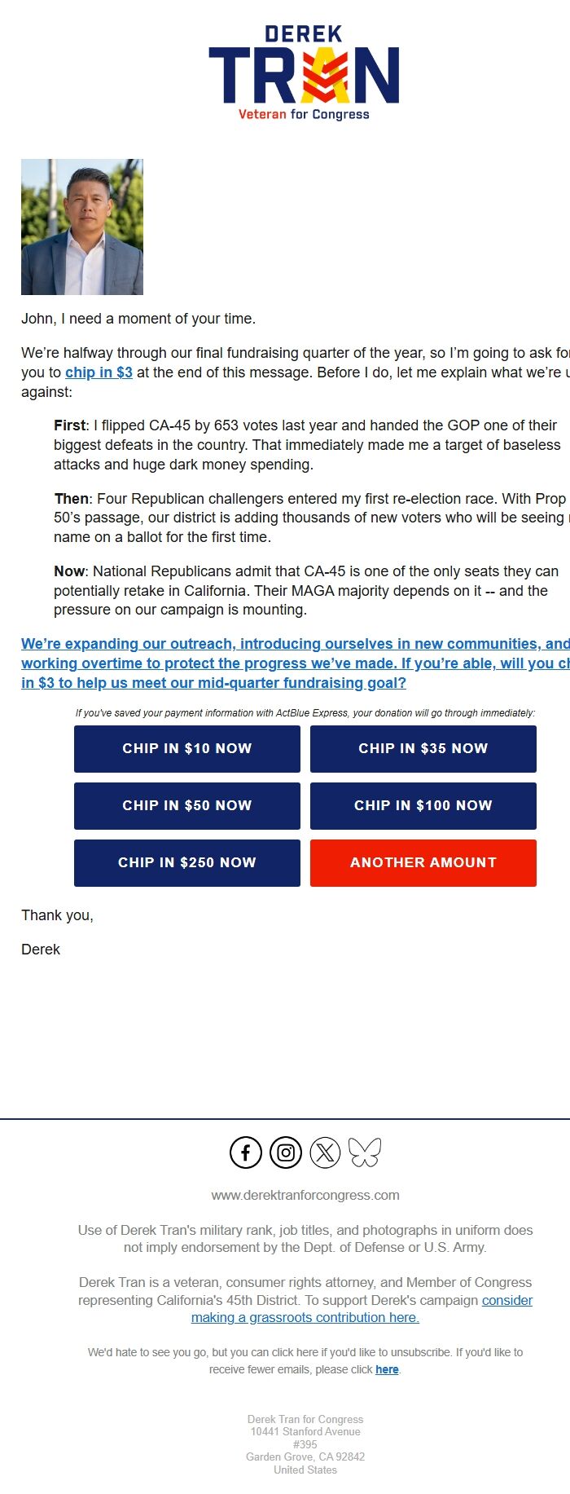Click the ActBlue Express donation notice text

[305, 712]
